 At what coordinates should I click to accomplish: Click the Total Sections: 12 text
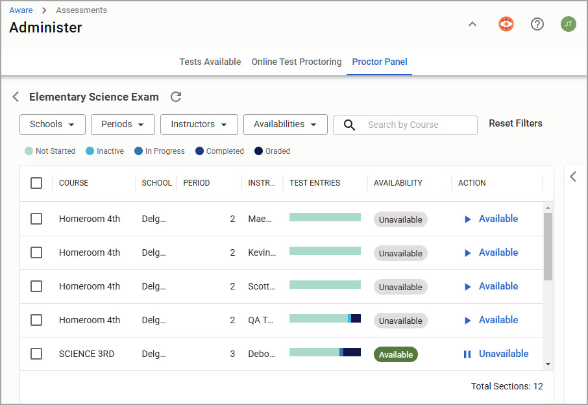point(507,386)
